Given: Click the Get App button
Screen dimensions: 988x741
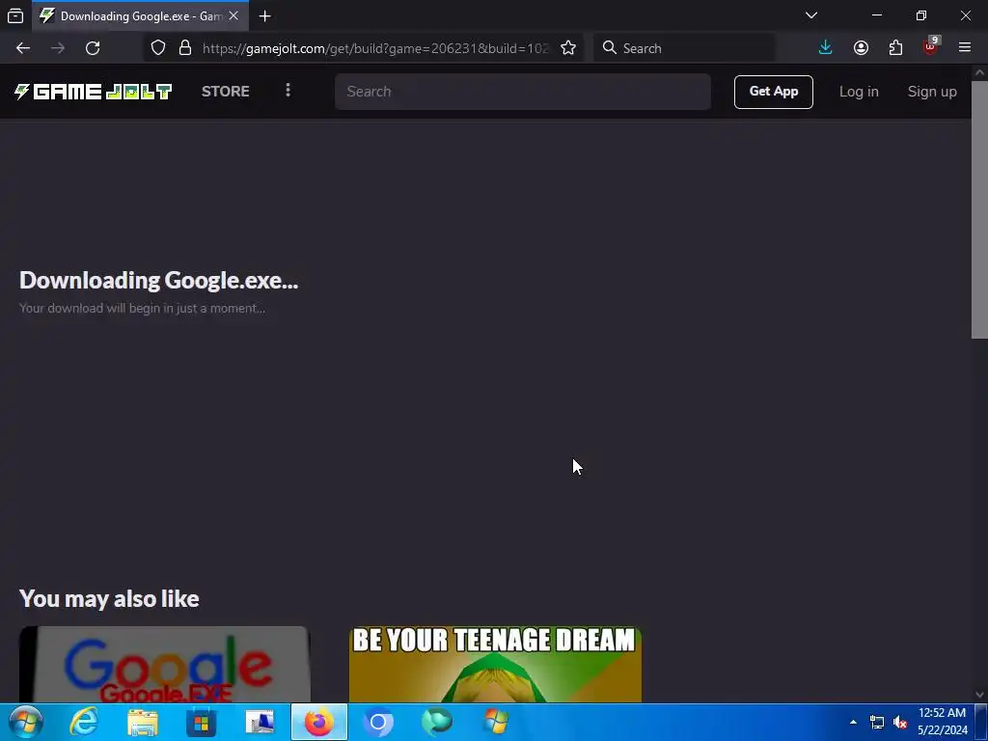Looking at the screenshot, I should [773, 92].
